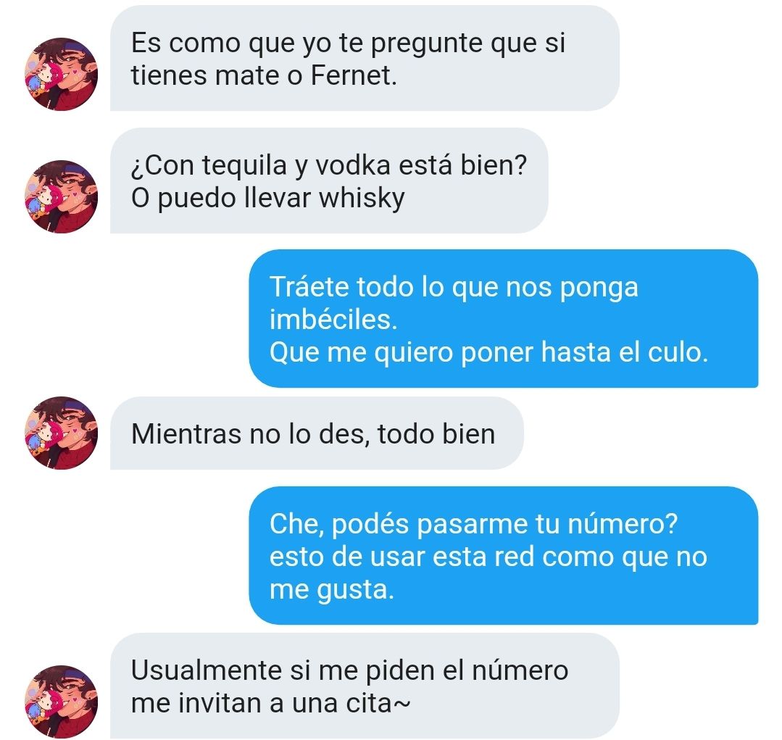Open profile picture beside the "una cita" message
The width and height of the screenshot is (782, 740).
coord(61,702)
